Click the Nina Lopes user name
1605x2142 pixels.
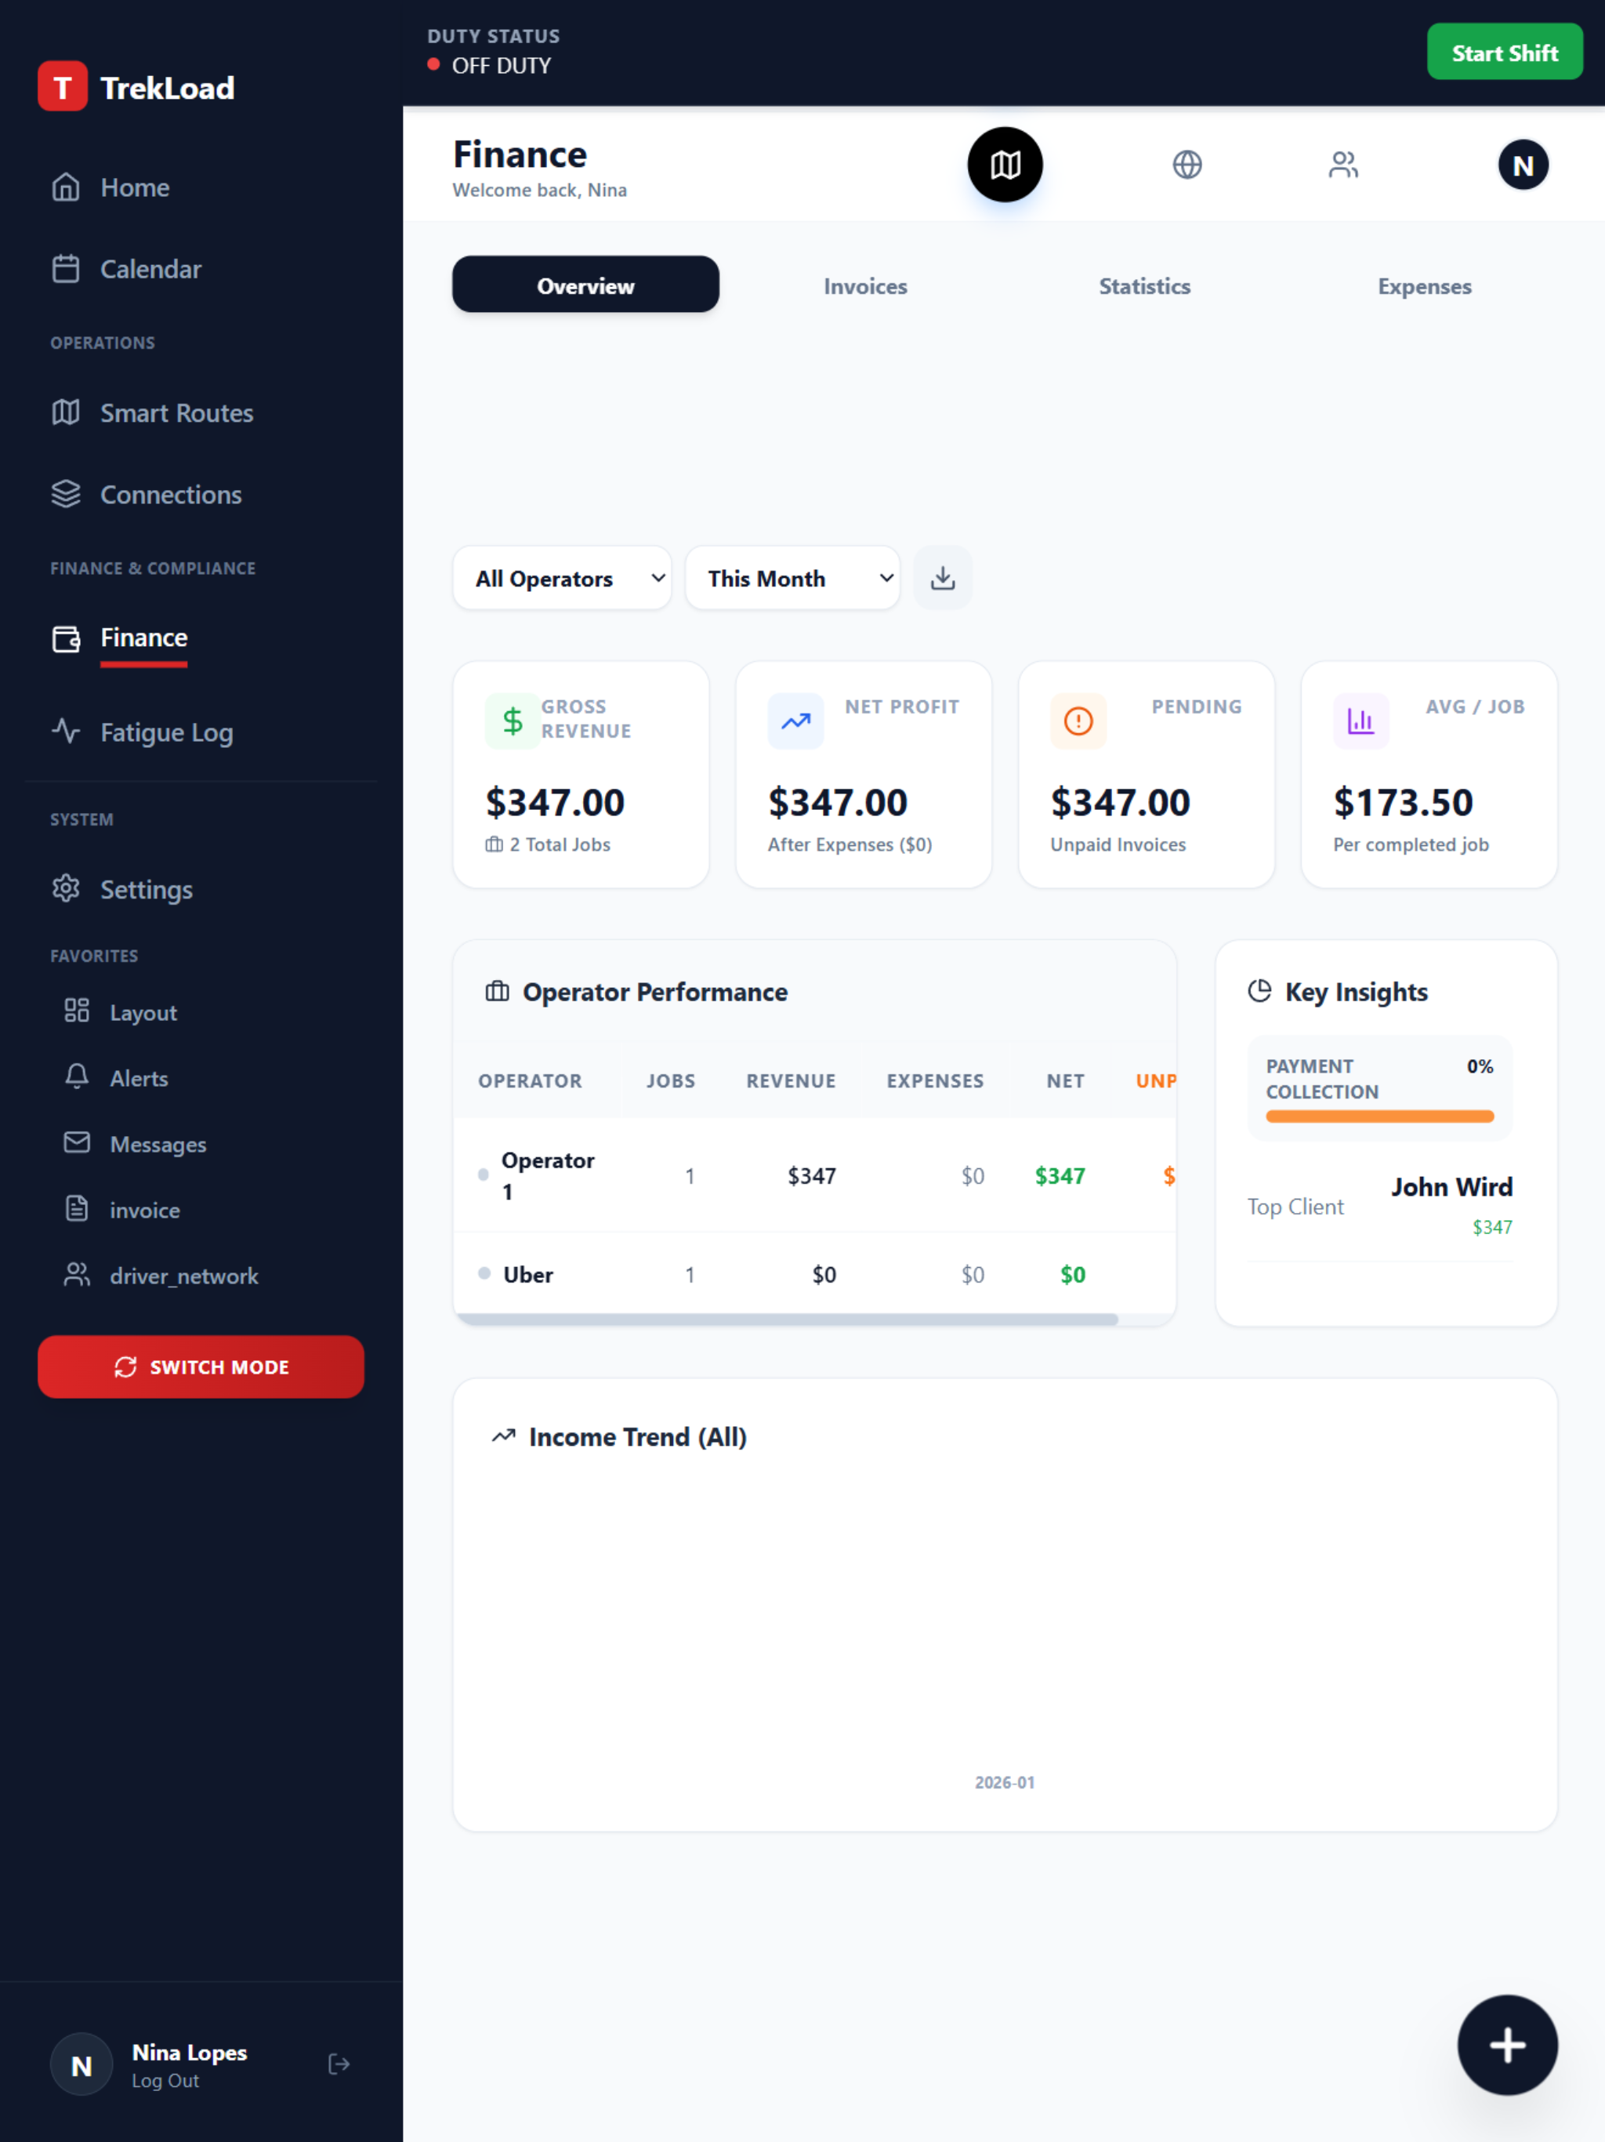(190, 2052)
